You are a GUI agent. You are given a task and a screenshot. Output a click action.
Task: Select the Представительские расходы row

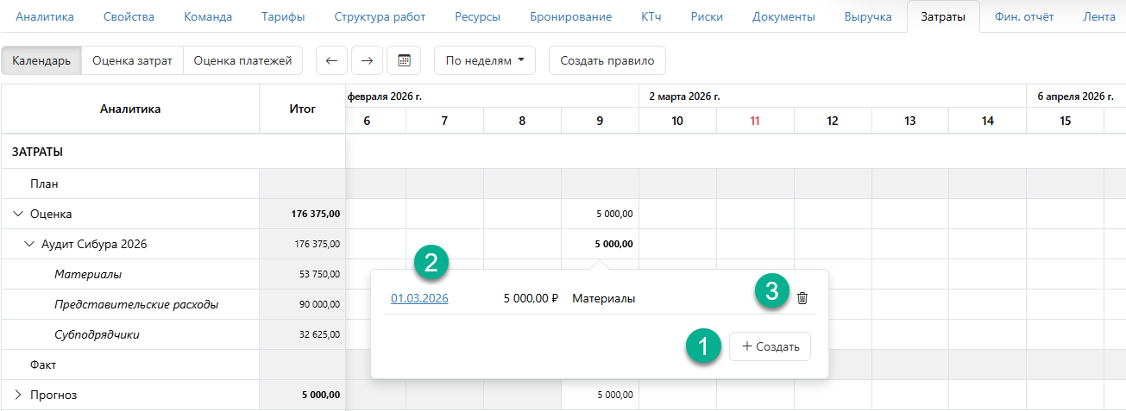coord(135,305)
